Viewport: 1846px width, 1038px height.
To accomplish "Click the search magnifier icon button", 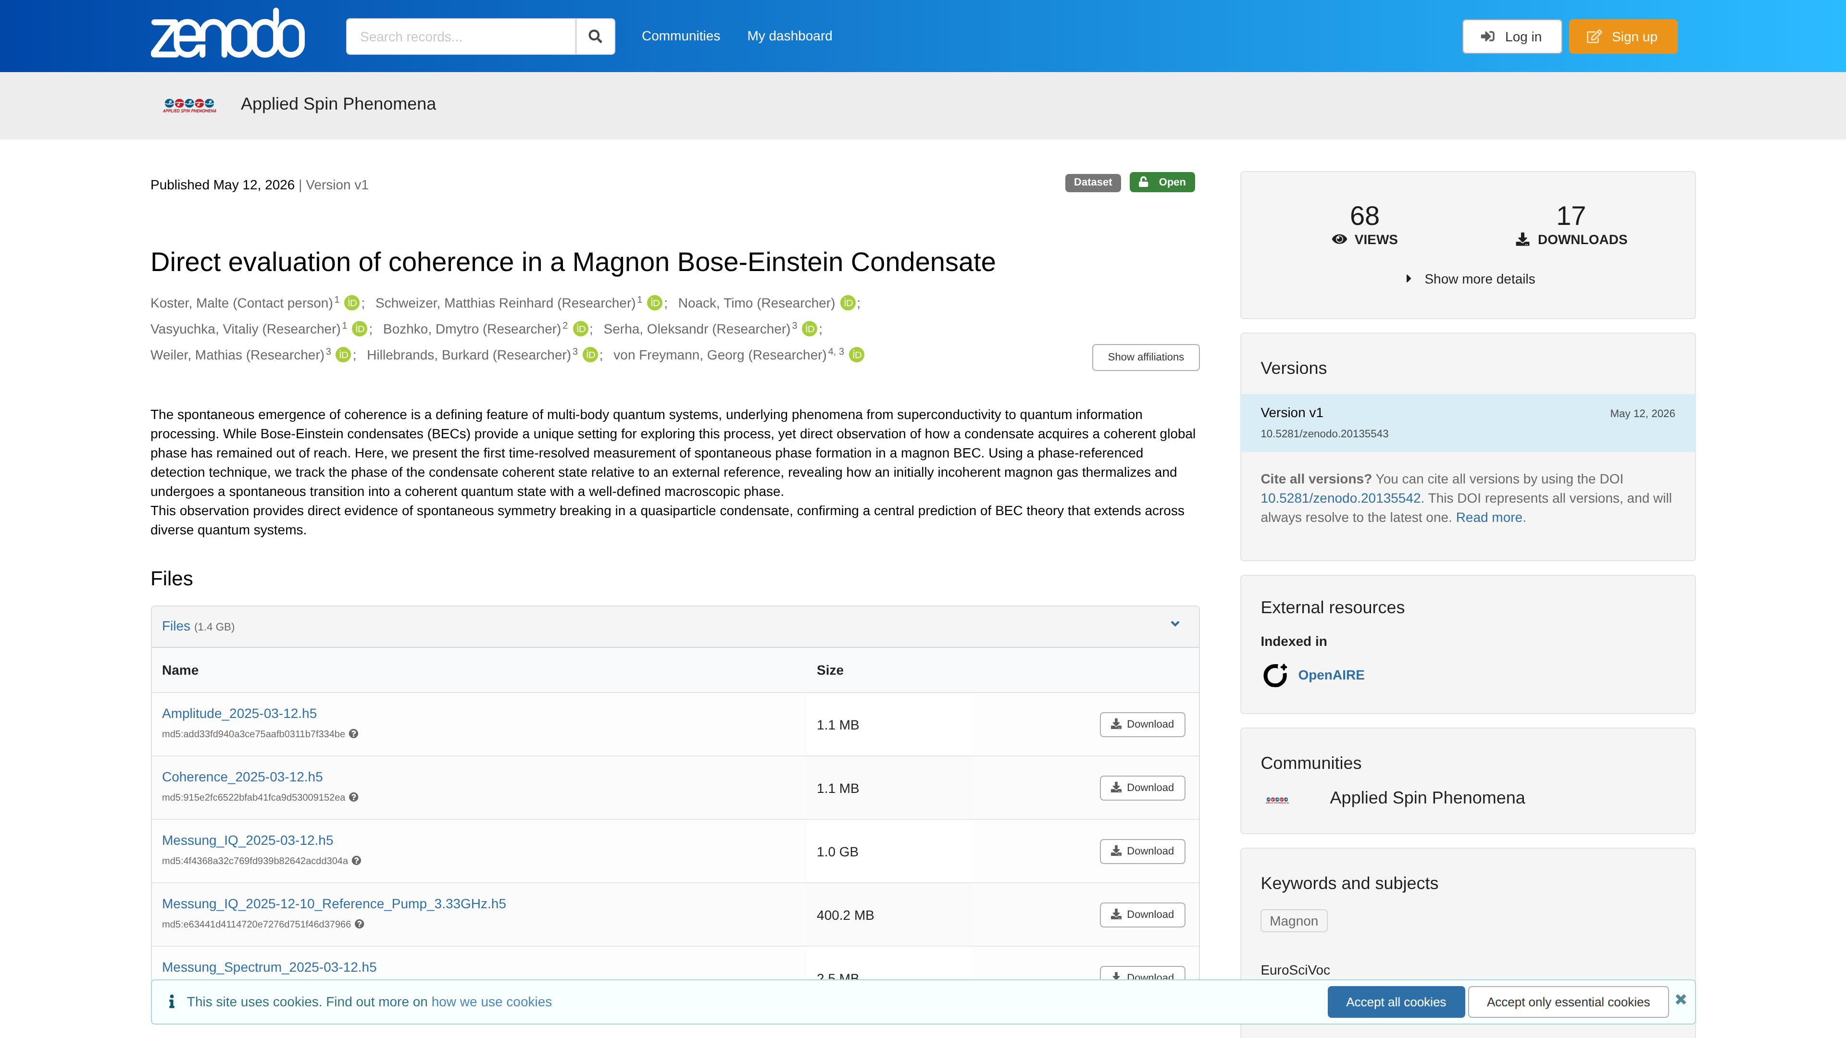I will coord(595,37).
